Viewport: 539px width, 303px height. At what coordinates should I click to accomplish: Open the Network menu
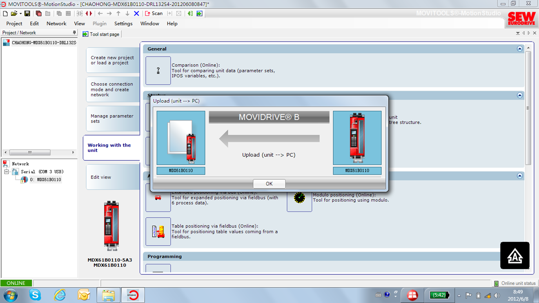[56, 24]
